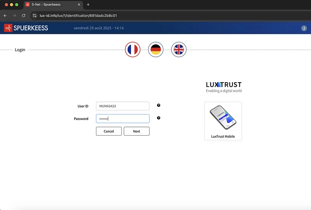Click the Spuerkeess logo
311x210 pixels.
pyautogui.click(x=26, y=28)
